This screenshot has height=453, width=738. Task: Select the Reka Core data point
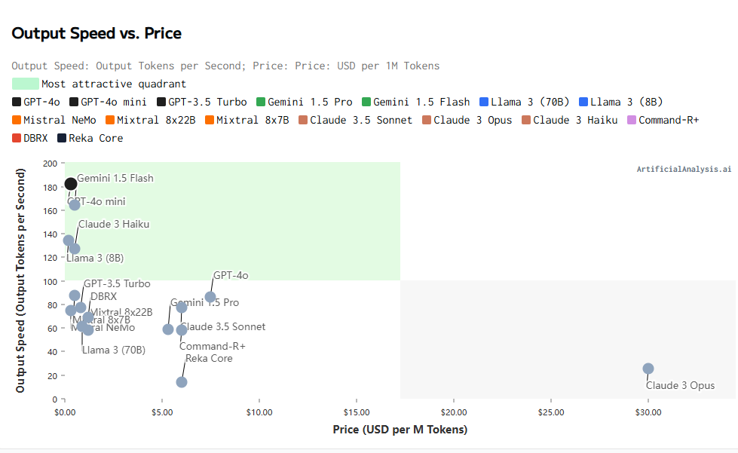[x=182, y=382]
